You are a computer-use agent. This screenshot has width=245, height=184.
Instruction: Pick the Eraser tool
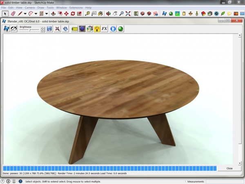(13, 13)
